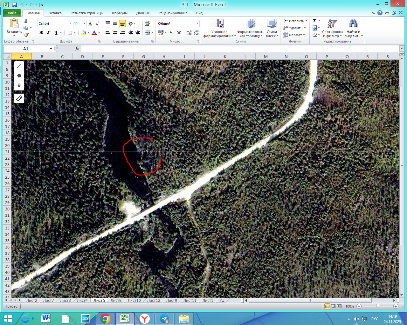Click the Файл button
This screenshot has width=407, height=325.
[12, 13]
